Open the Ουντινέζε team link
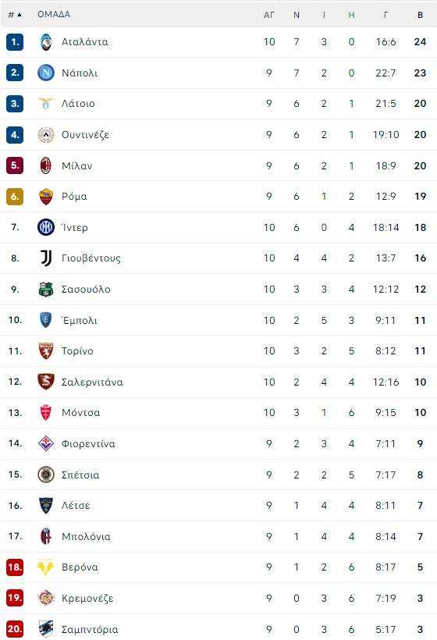This screenshot has height=640, width=437. [85, 135]
